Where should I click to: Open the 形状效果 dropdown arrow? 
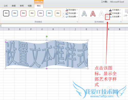click(77, 17)
